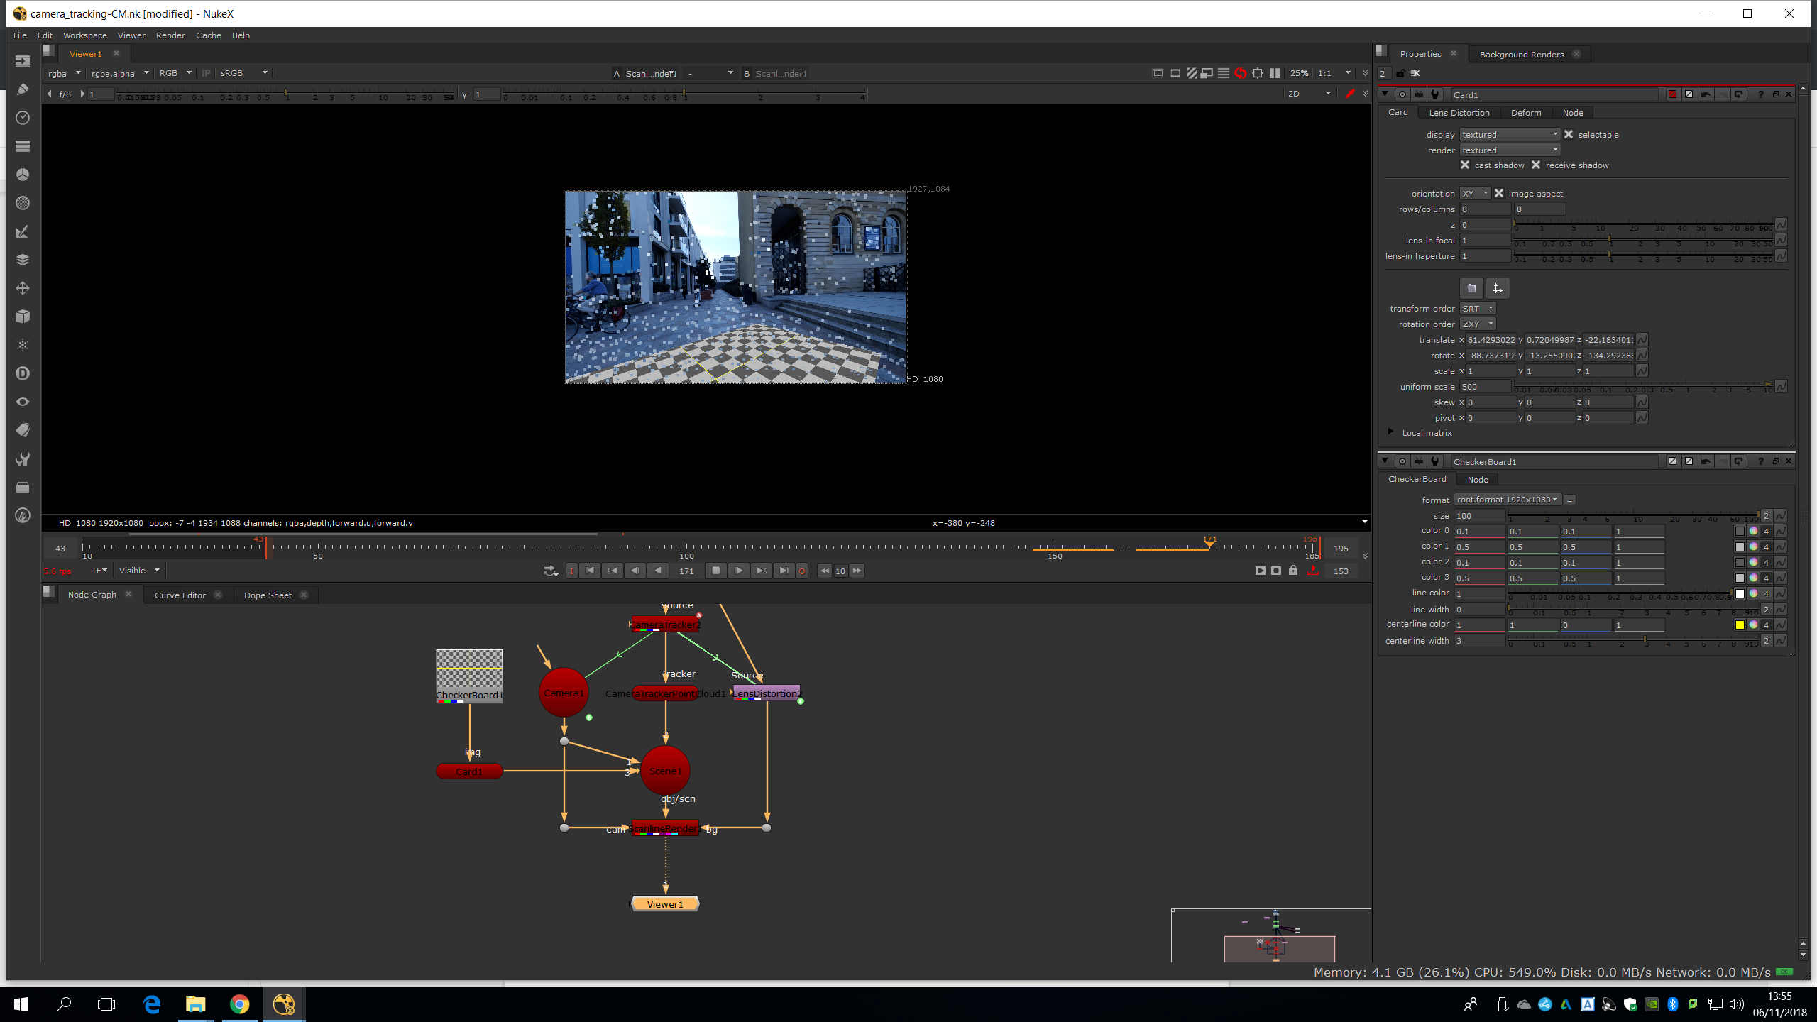Click the refresh viewer red icon

pos(1240,73)
